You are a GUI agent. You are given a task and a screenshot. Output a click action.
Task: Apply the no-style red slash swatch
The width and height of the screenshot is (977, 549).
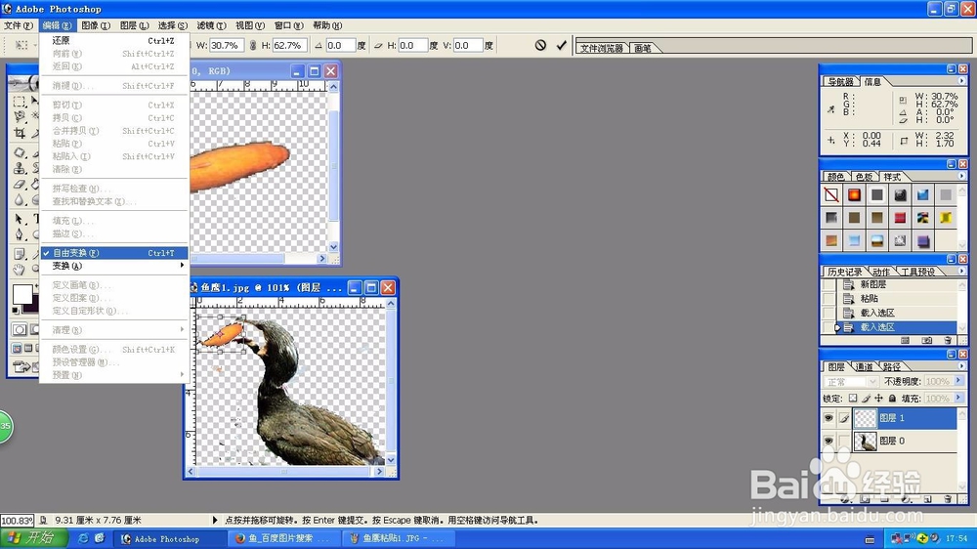pos(831,195)
